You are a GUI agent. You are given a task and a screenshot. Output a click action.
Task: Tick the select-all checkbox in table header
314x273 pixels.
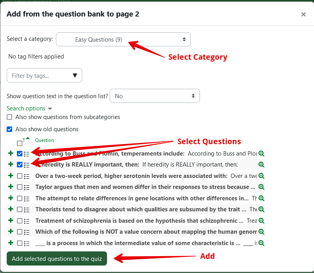pyautogui.click(x=20, y=143)
